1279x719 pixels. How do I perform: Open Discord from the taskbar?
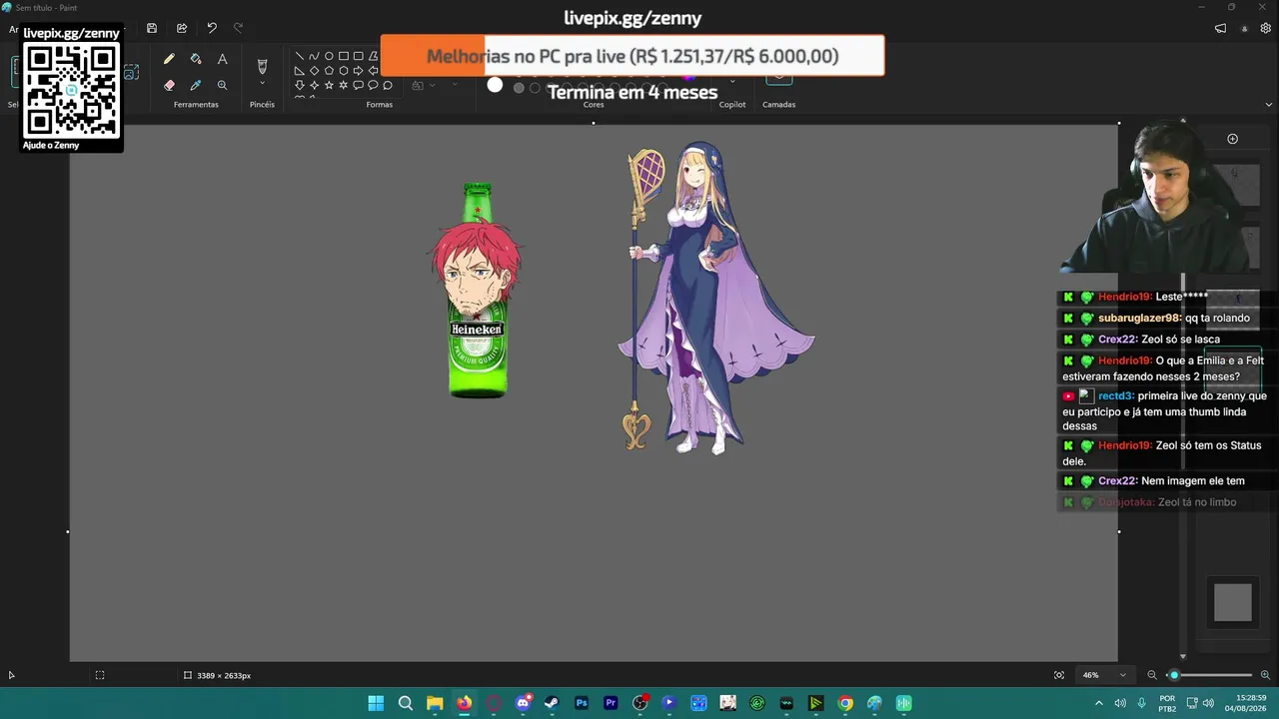coord(523,703)
